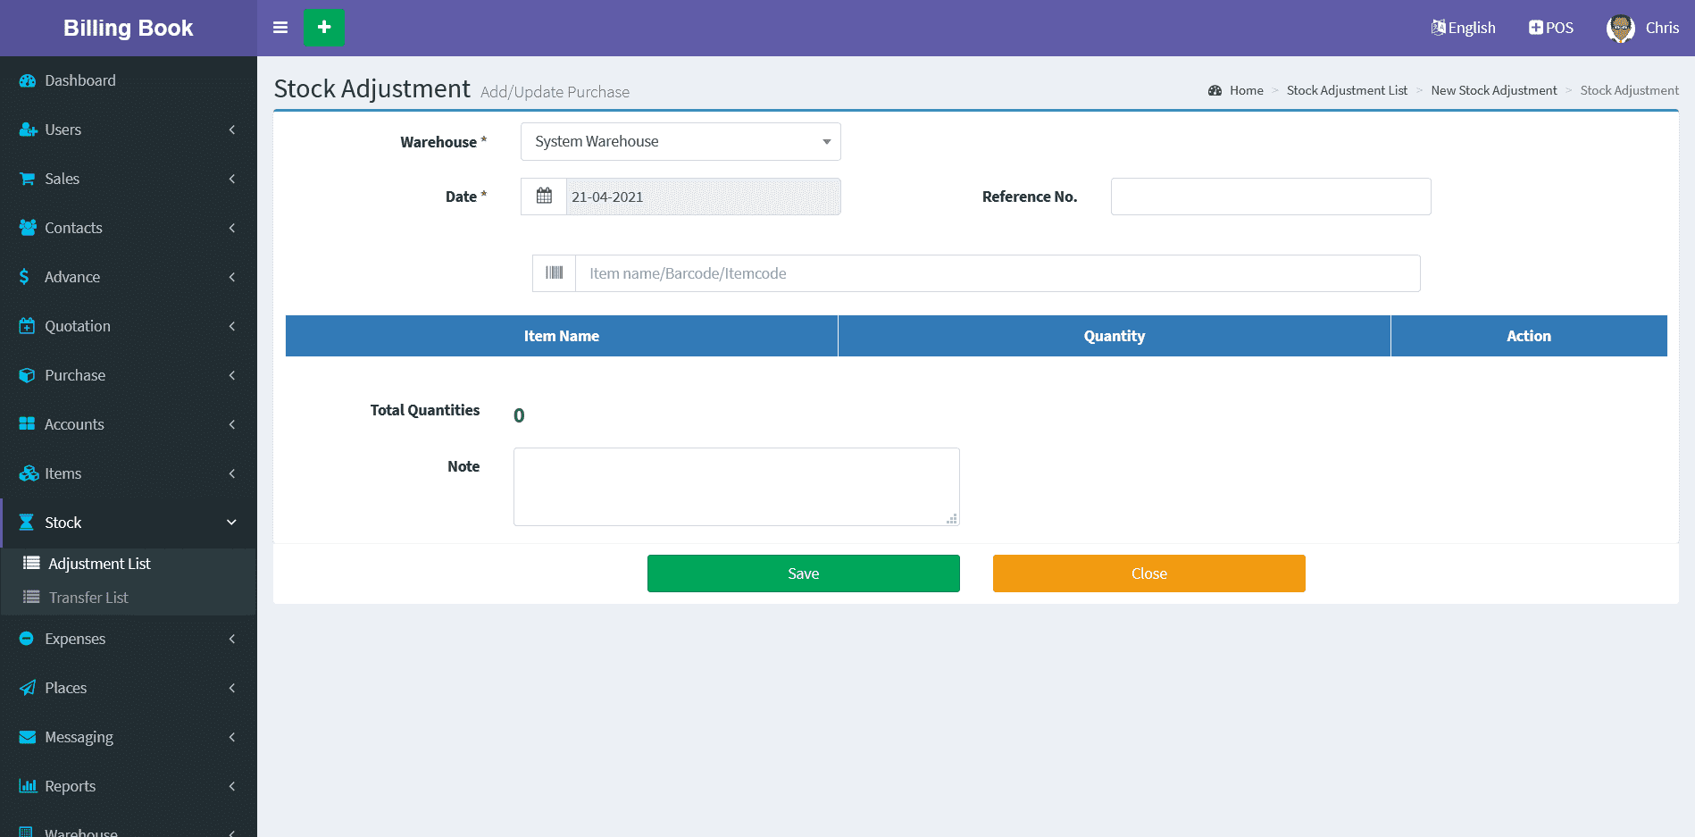Open the POS screen from the top bar
The width and height of the screenshot is (1695, 837).
click(1551, 28)
